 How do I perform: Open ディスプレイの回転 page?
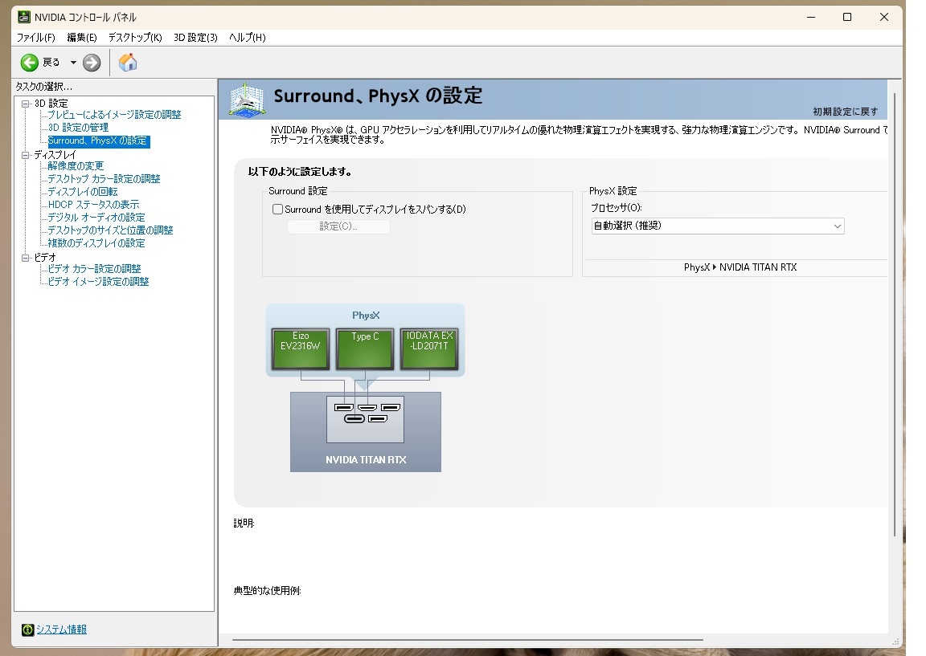coord(83,192)
